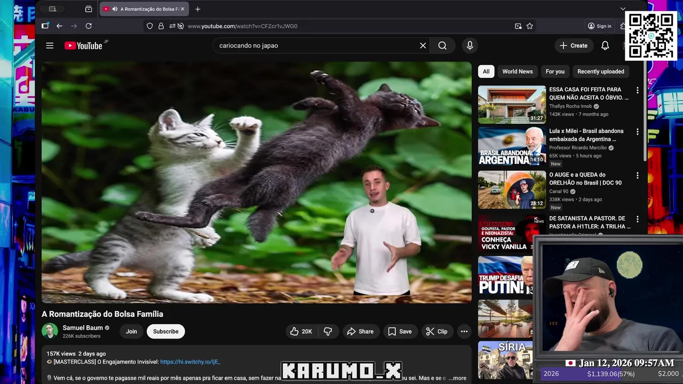Open 'O AUGE e a QUEDA do ORELHÃO' thumbnail

tap(512, 190)
